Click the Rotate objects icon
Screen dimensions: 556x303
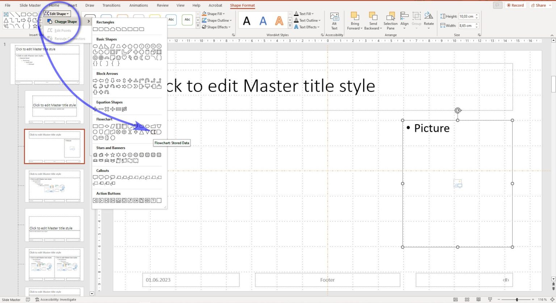429,21
